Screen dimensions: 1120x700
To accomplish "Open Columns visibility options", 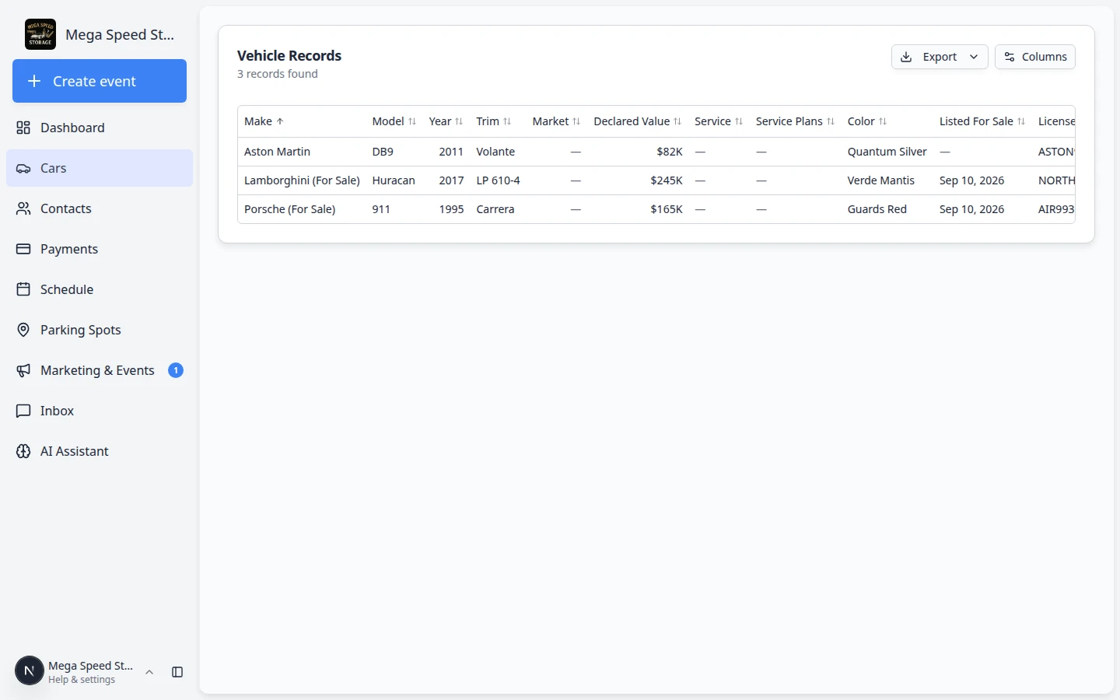I will (1035, 57).
